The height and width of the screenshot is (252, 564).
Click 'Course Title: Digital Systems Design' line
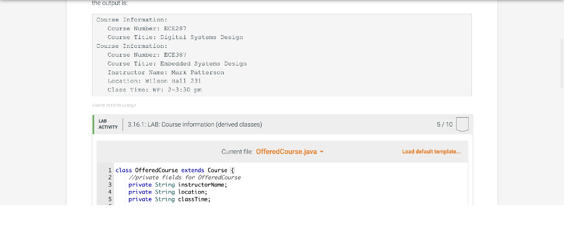[175, 37]
